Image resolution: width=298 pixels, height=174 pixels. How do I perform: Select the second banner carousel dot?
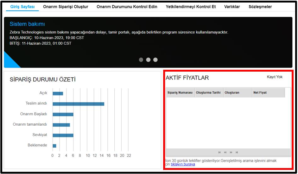coord(148,60)
